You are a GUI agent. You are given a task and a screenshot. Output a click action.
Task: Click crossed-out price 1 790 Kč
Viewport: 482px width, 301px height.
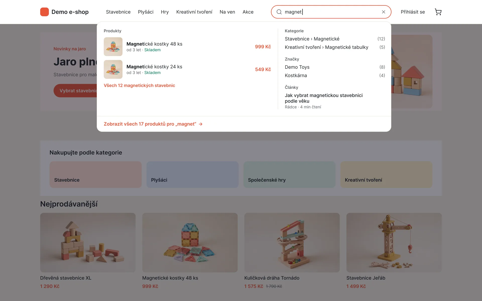(x=274, y=286)
